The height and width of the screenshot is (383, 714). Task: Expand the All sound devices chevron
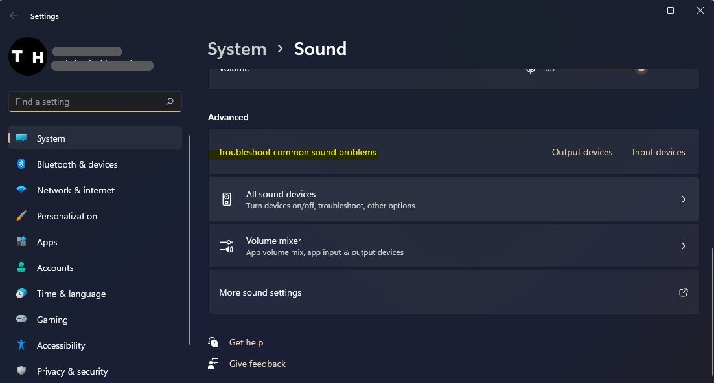(x=683, y=199)
